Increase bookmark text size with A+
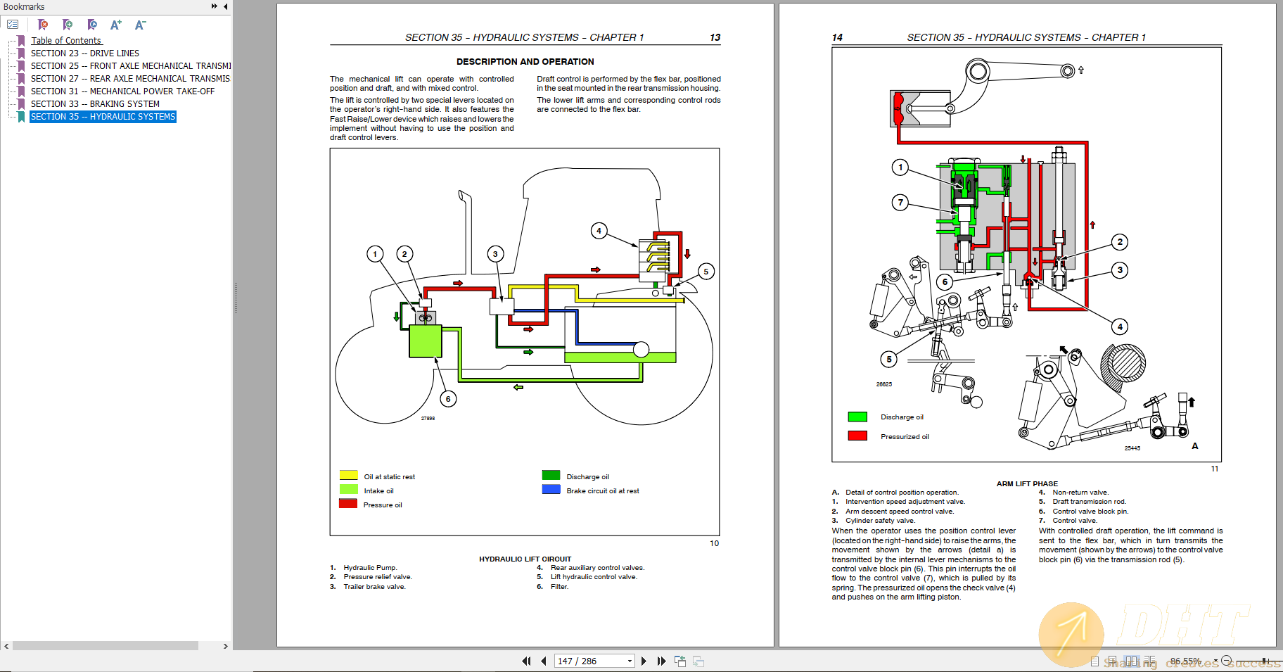Screen dimensions: 1283x672 (x=116, y=25)
